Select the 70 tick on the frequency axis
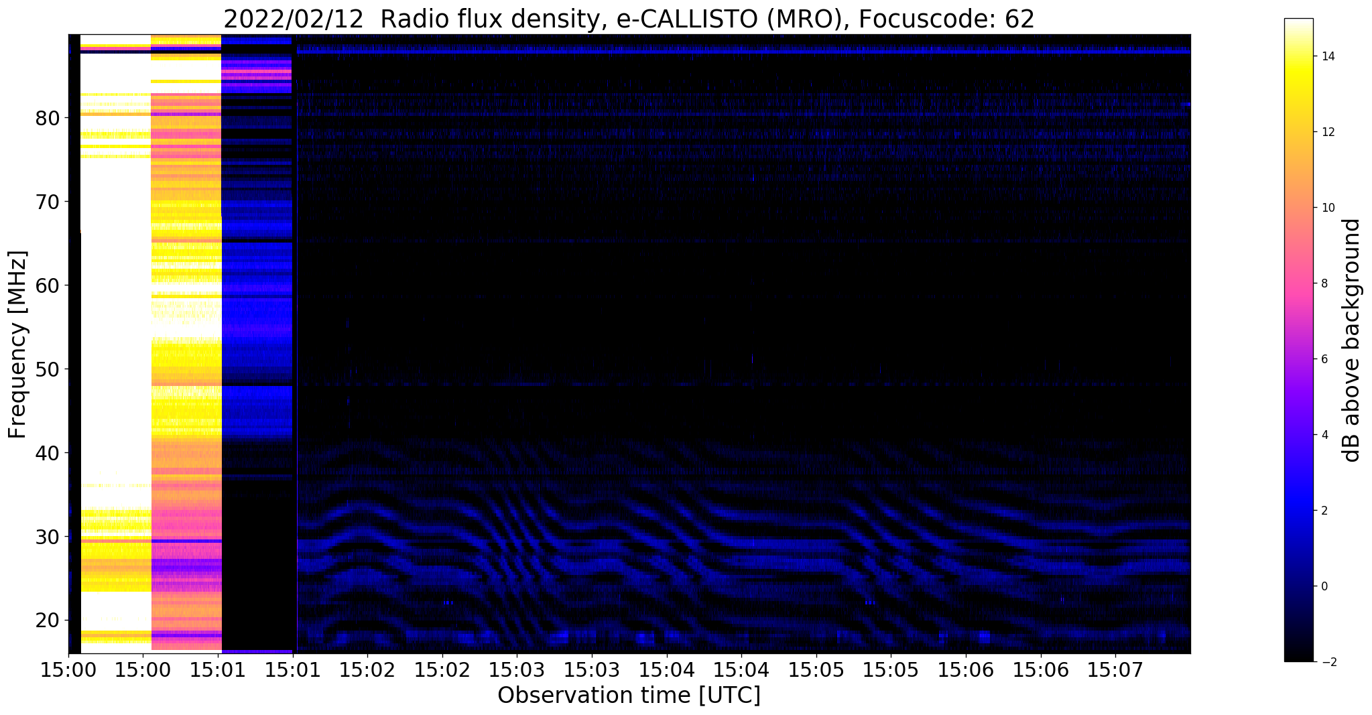 coord(47,202)
